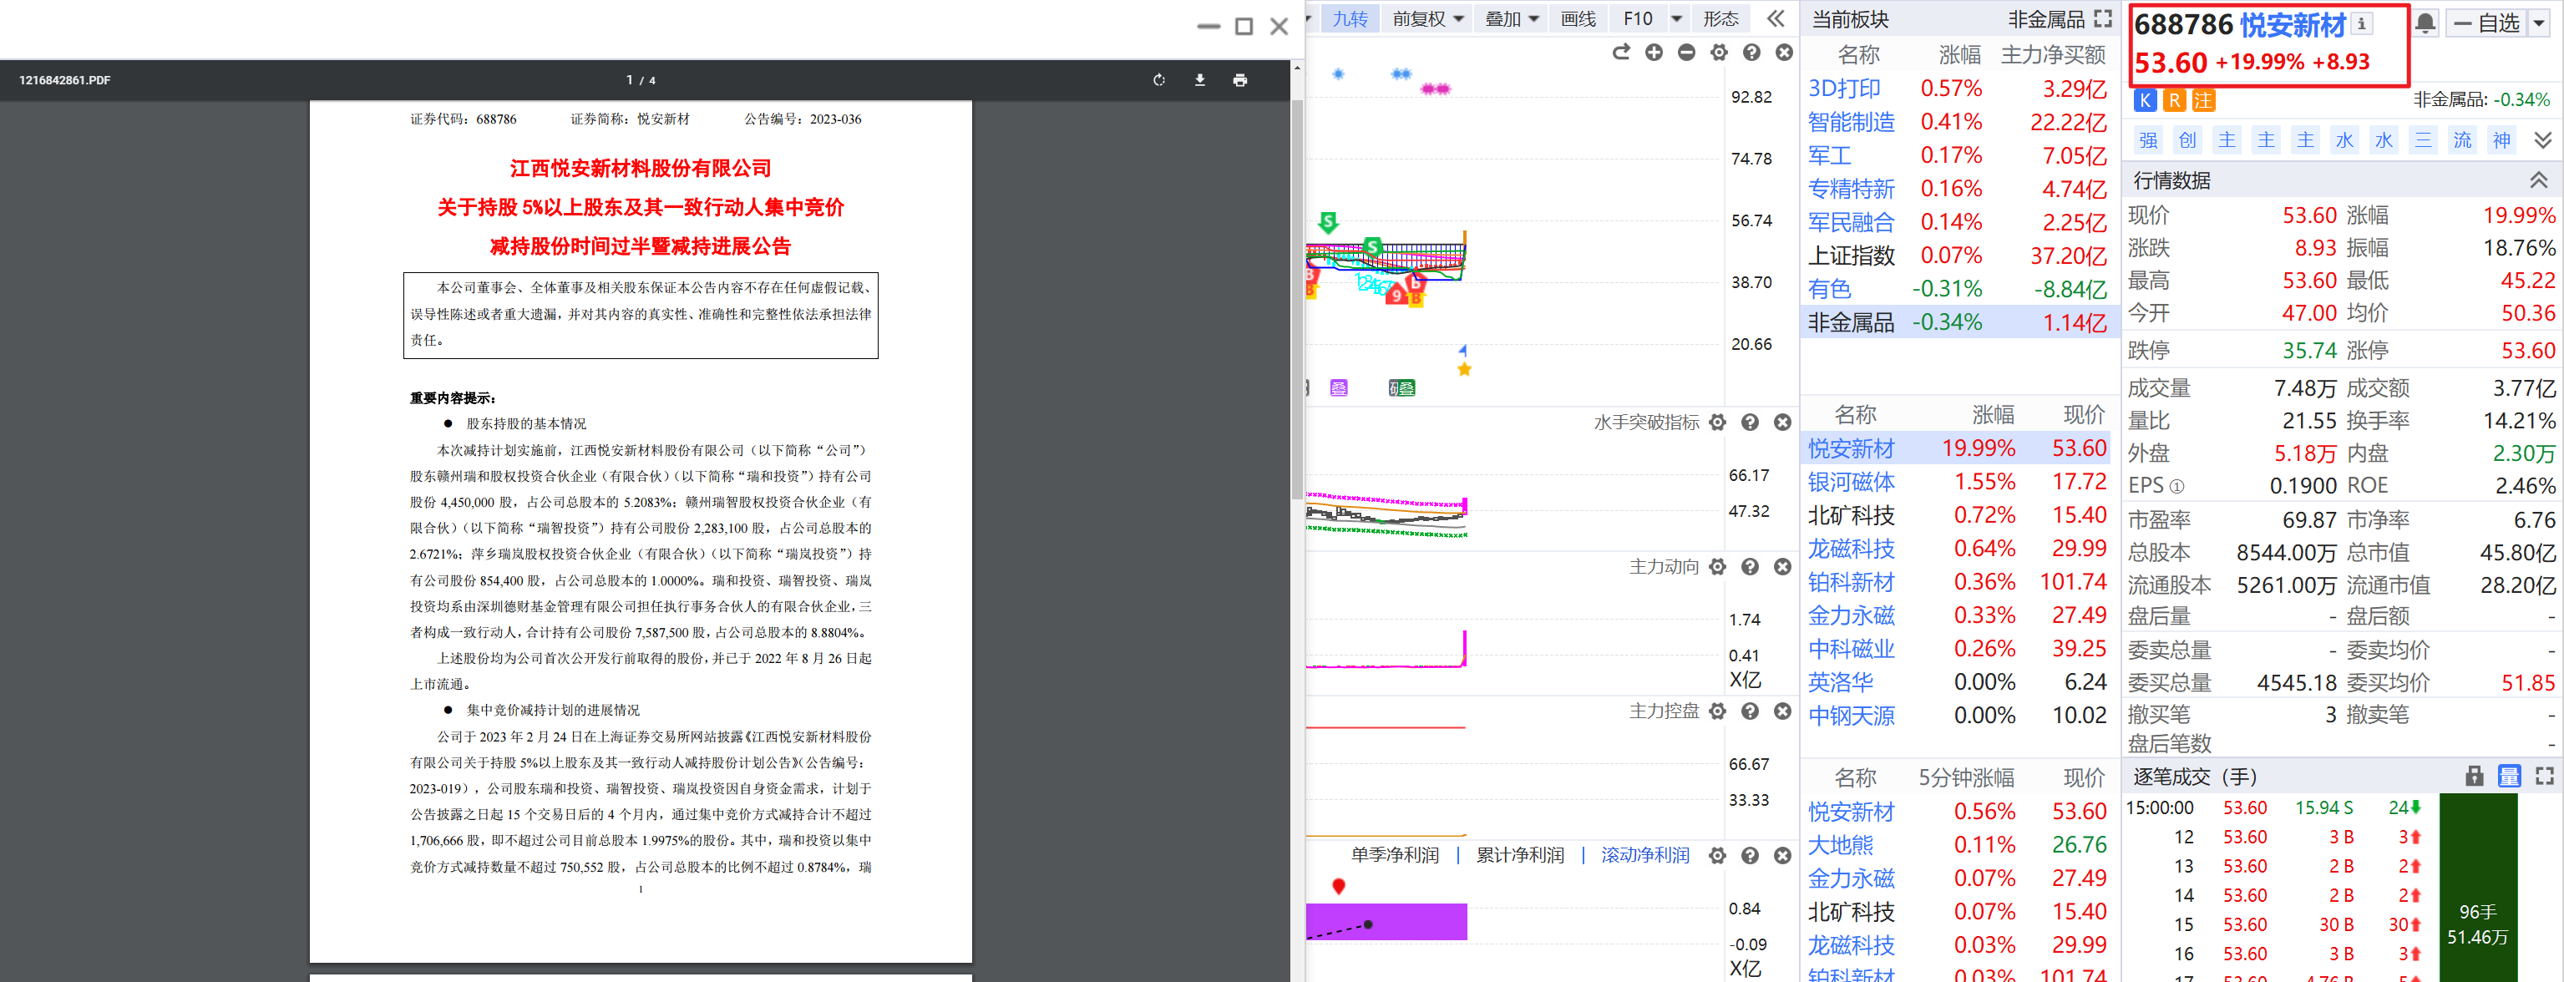This screenshot has width=2564, height=982.
Task: Toggle the 强 tag under the stock header
Action: pyautogui.click(x=2149, y=140)
